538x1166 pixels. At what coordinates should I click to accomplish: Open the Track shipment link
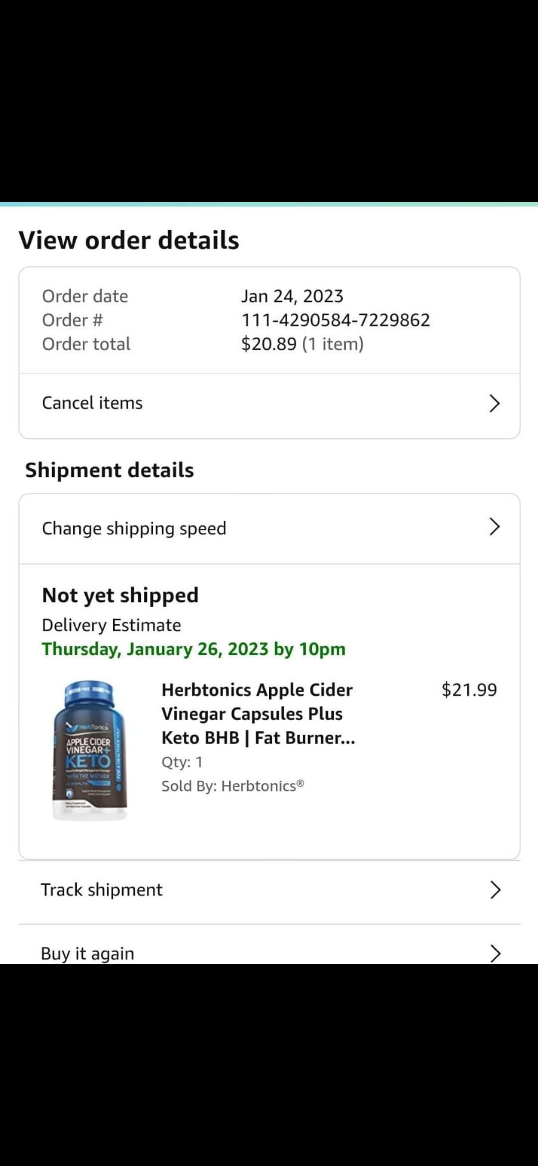tap(102, 890)
